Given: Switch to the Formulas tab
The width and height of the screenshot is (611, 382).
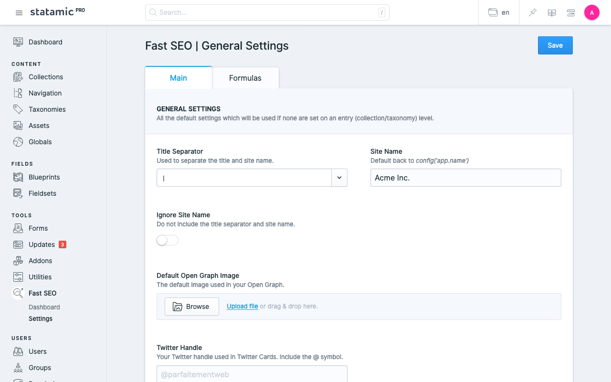Looking at the screenshot, I should pyautogui.click(x=245, y=78).
